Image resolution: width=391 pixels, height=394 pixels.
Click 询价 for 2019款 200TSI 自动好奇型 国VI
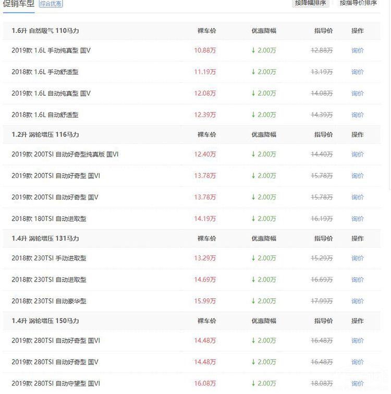click(x=358, y=176)
